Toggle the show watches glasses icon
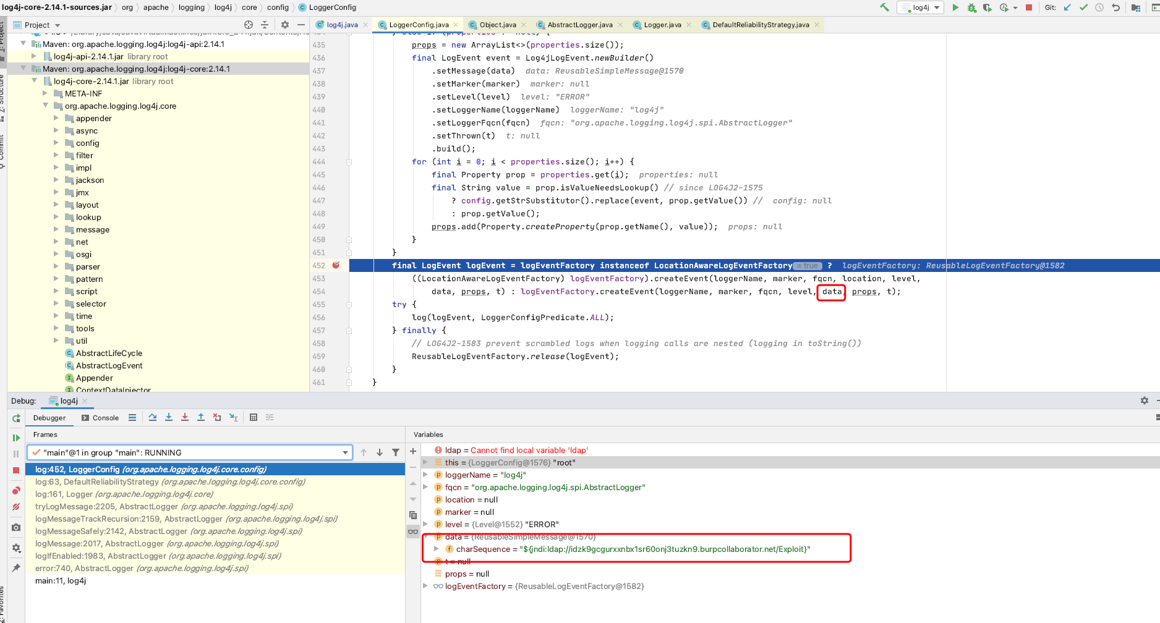Image resolution: width=1160 pixels, height=623 pixels. [413, 532]
